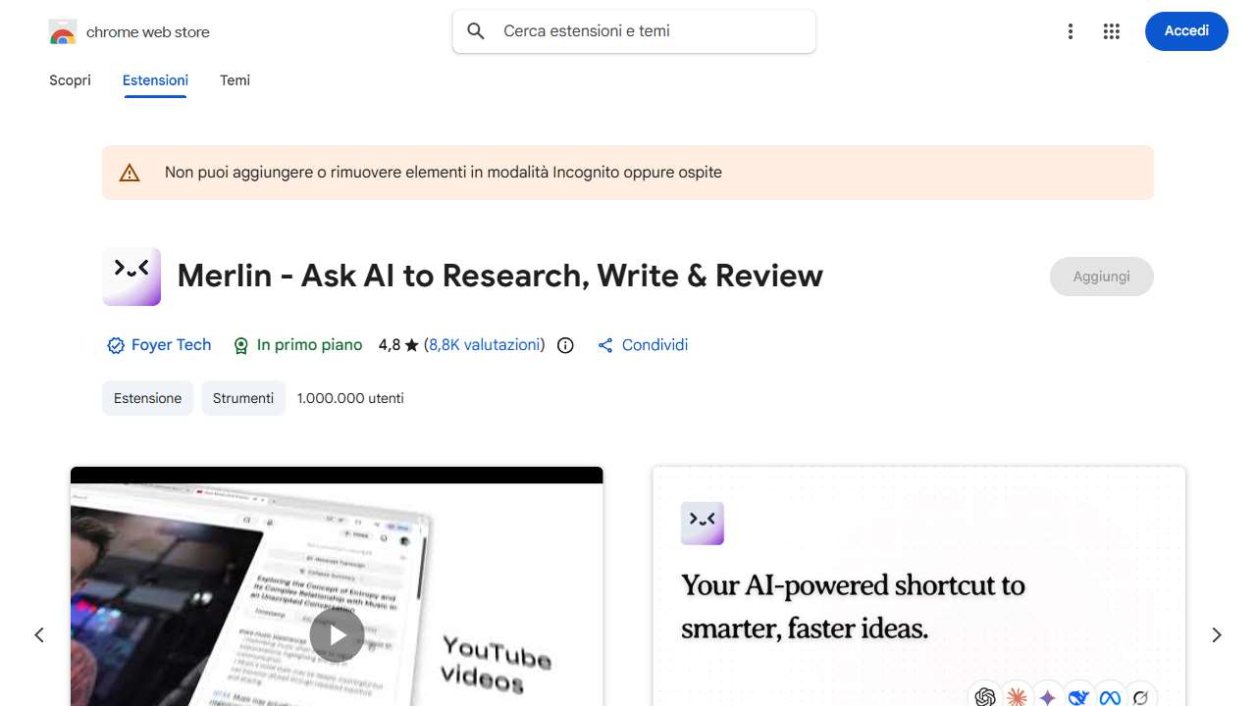Image resolution: width=1256 pixels, height=706 pixels.
Task: Click the Merlin extension logo
Action: [131, 276]
